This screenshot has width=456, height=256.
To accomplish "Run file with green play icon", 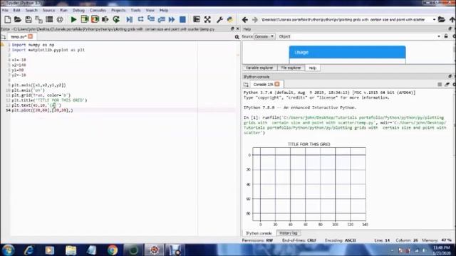I will coord(73,19).
